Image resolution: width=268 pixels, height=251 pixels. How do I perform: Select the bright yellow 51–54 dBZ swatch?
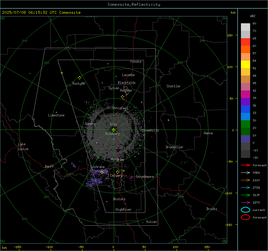[x=245, y=64]
